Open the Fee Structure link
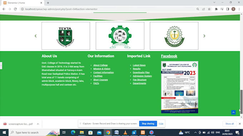 140,80
